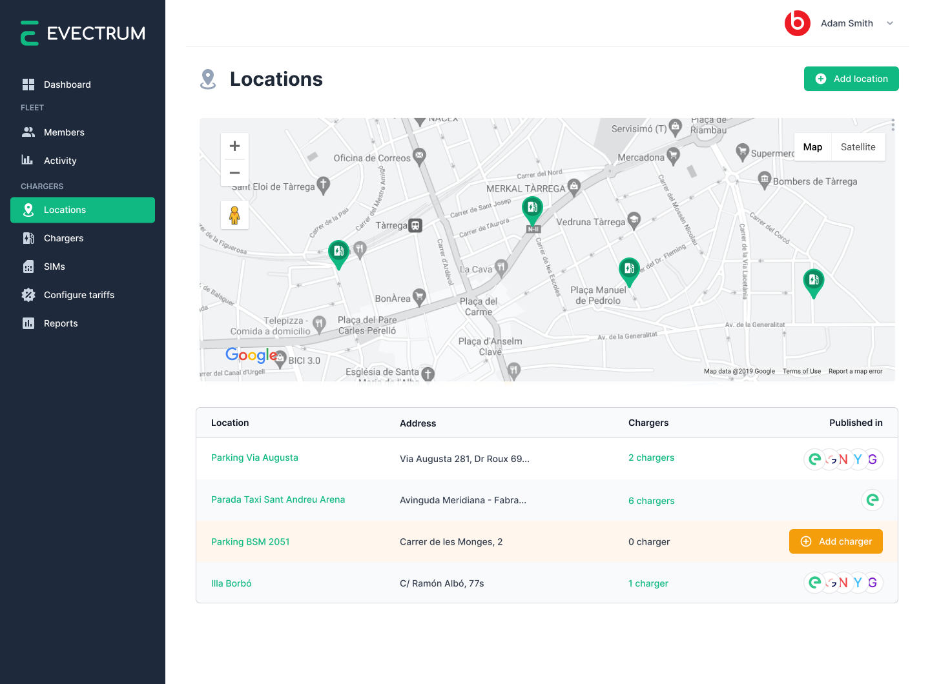
Task: Toggle Map view mode on
Action: [x=812, y=146]
